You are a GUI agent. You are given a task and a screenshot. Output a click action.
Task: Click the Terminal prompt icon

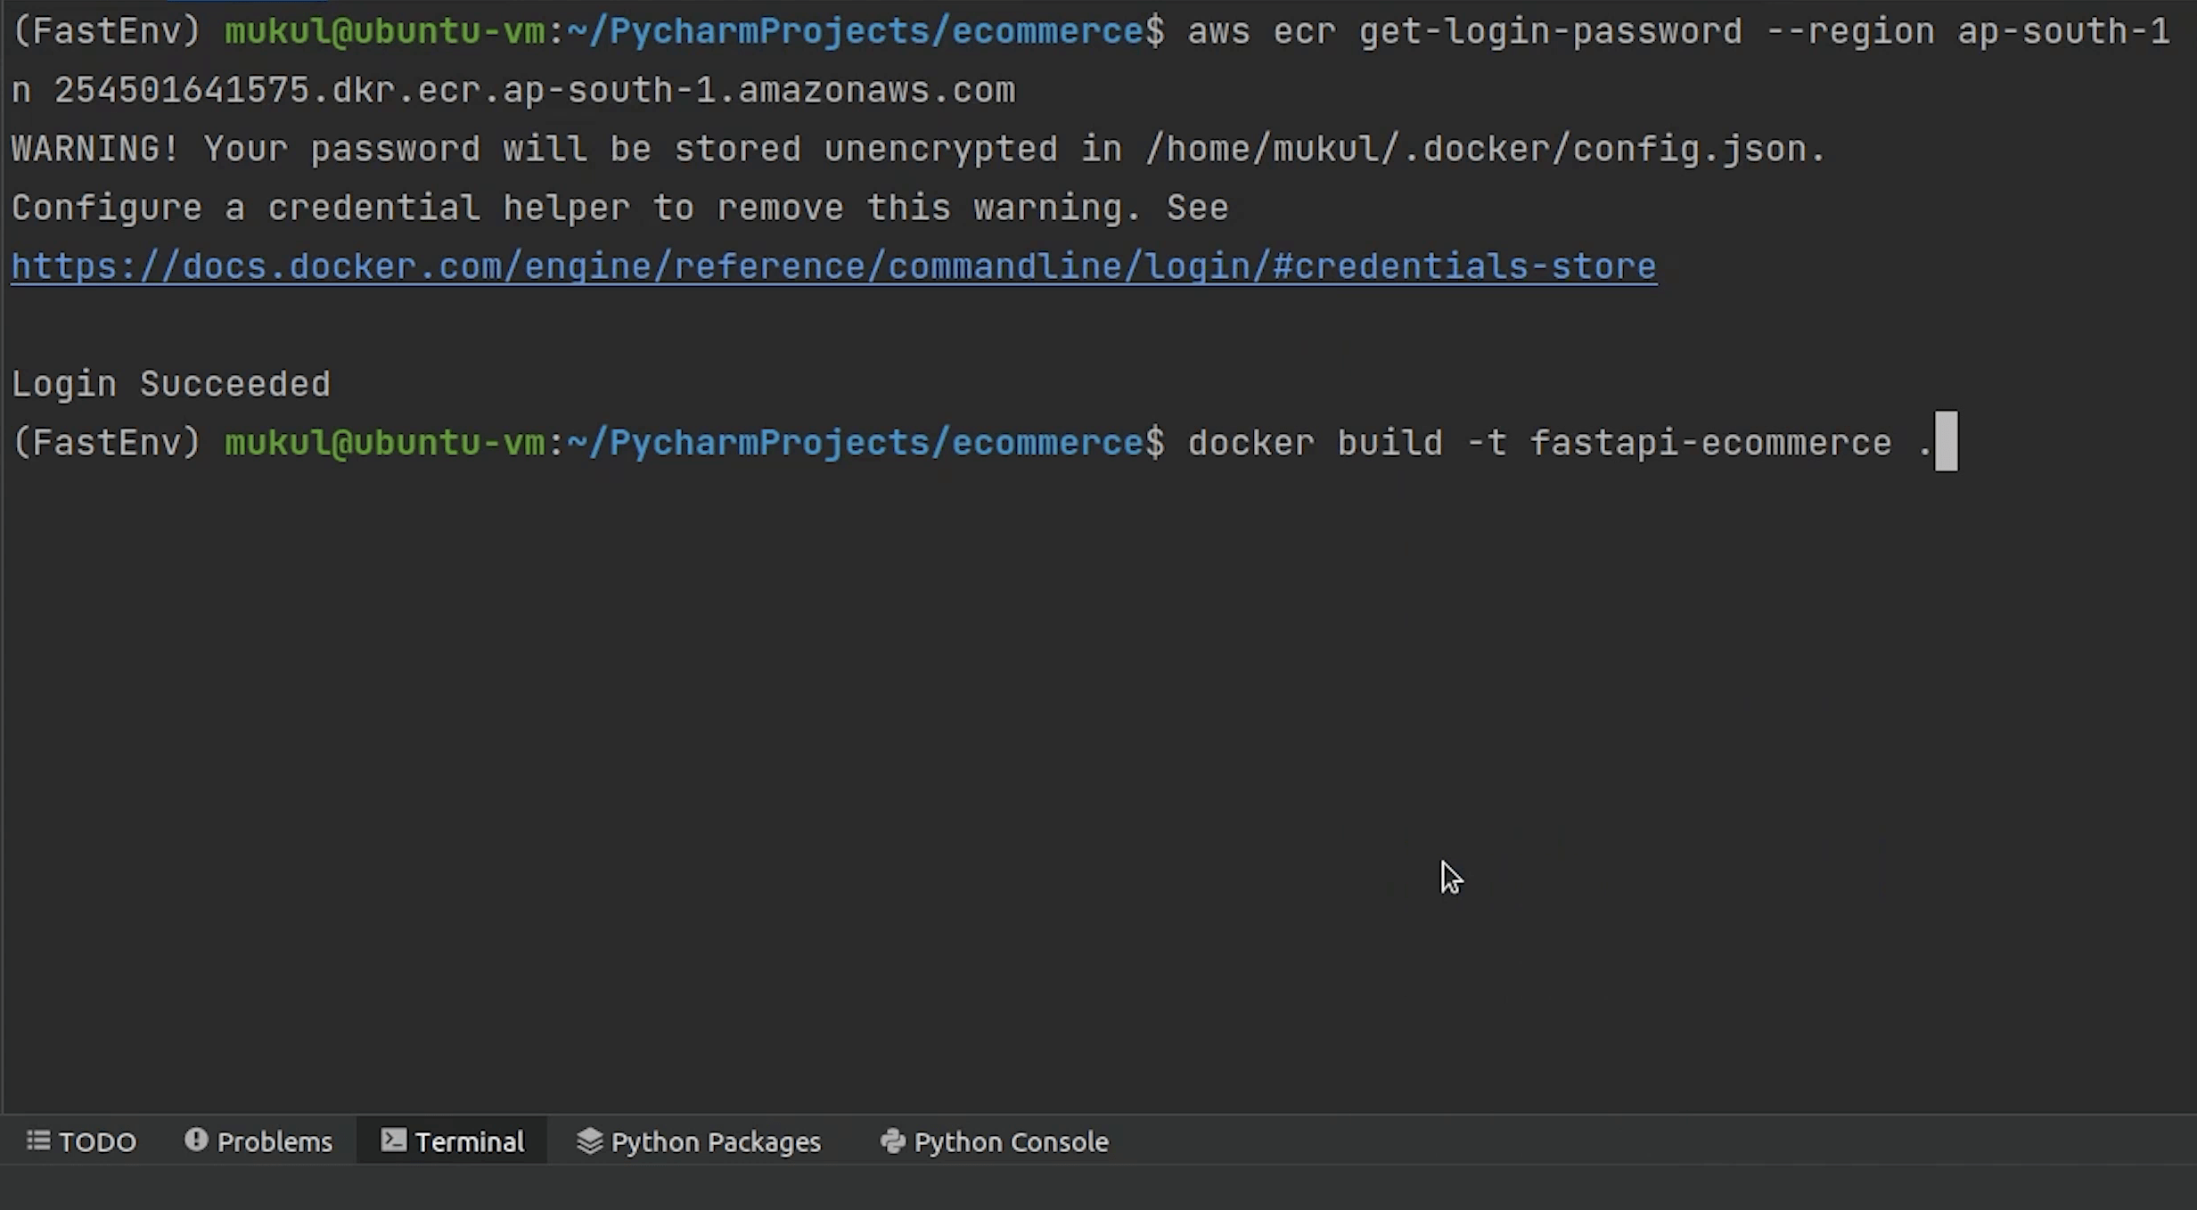(x=393, y=1140)
